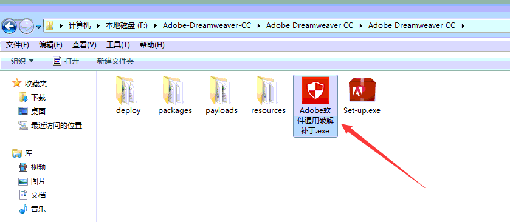Select 文档 library in navigation pane
The image size is (510, 222).
point(38,195)
